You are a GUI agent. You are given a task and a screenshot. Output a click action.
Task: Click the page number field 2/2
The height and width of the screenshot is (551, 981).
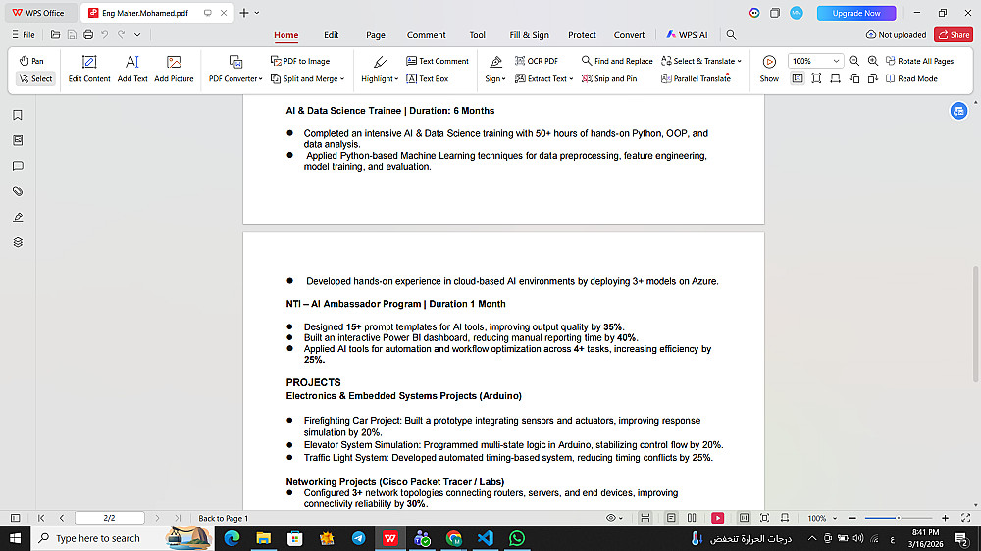(x=110, y=518)
